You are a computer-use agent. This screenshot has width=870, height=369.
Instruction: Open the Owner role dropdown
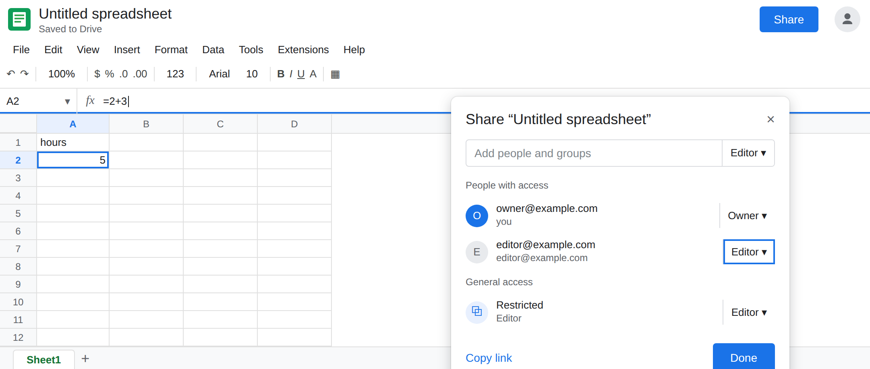pos(747,216)
